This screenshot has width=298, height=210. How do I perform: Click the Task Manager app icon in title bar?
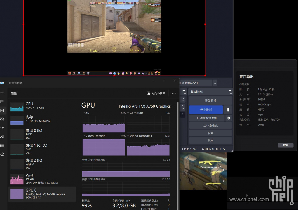pos(2,83)
